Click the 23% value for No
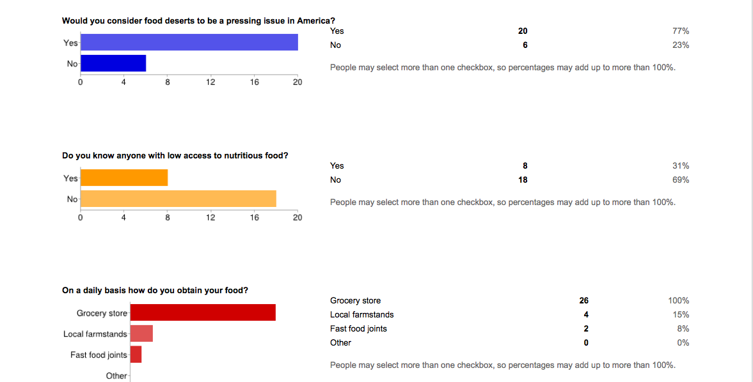The width and height of the screenshot is (753, 382). 681,45
